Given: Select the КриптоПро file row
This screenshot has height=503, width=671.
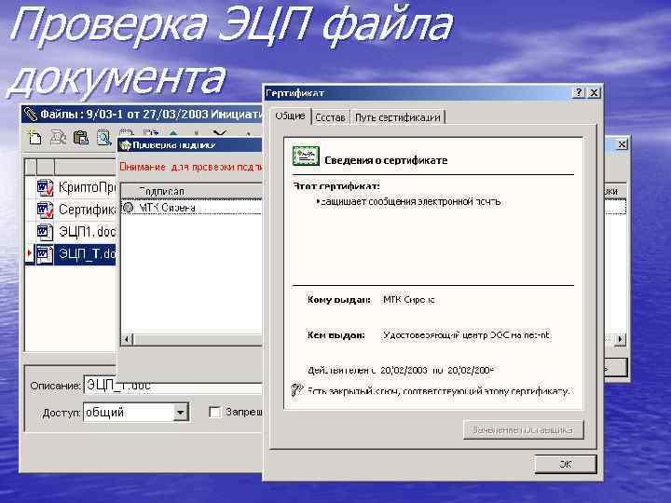Looking at the screenshot, I should point(71,187).
